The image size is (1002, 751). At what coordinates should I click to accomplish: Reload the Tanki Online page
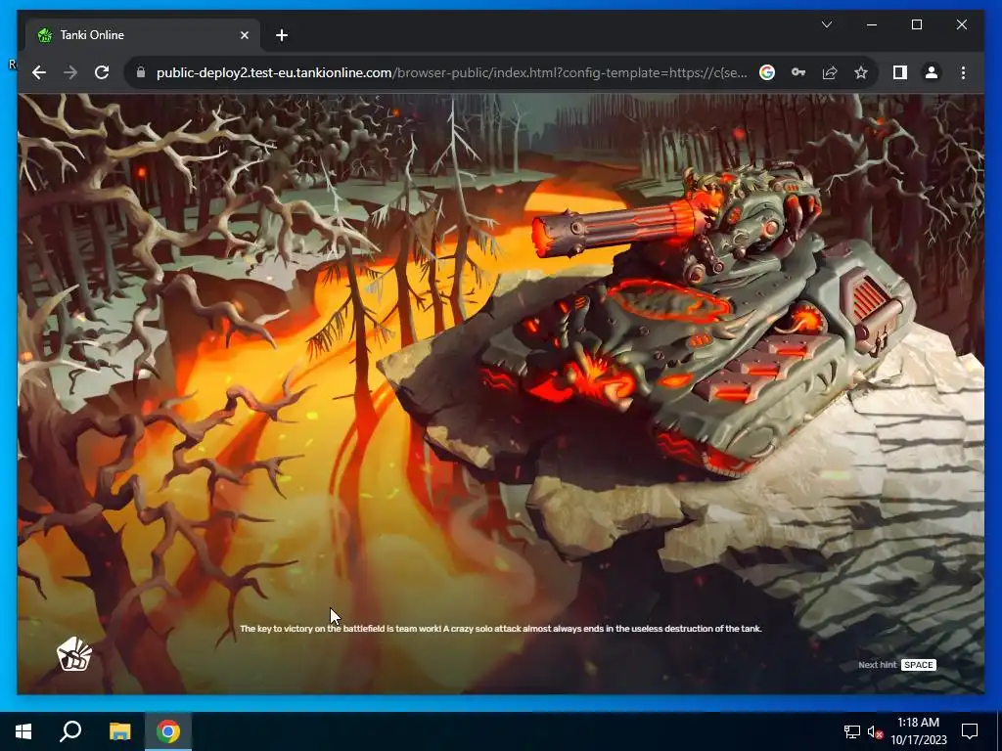(102, 72)
